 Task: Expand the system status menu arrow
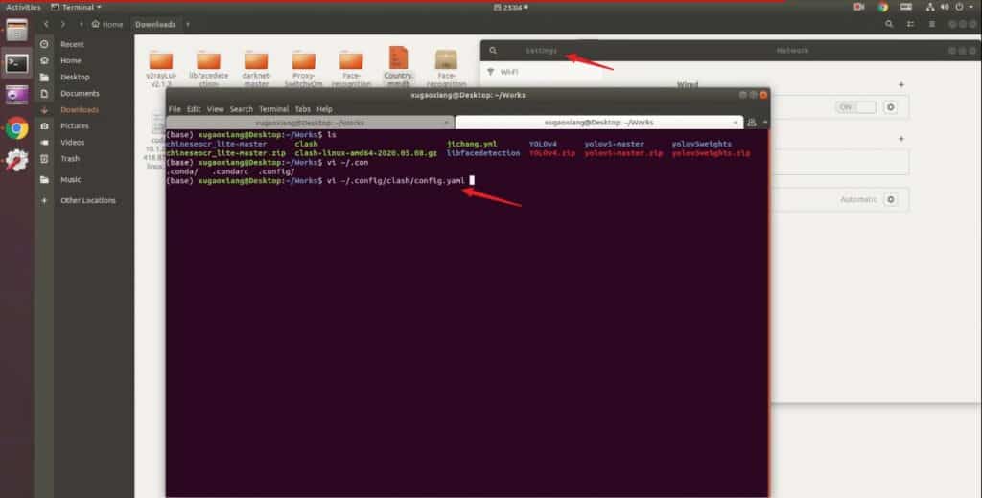click(x=970, y=7)
